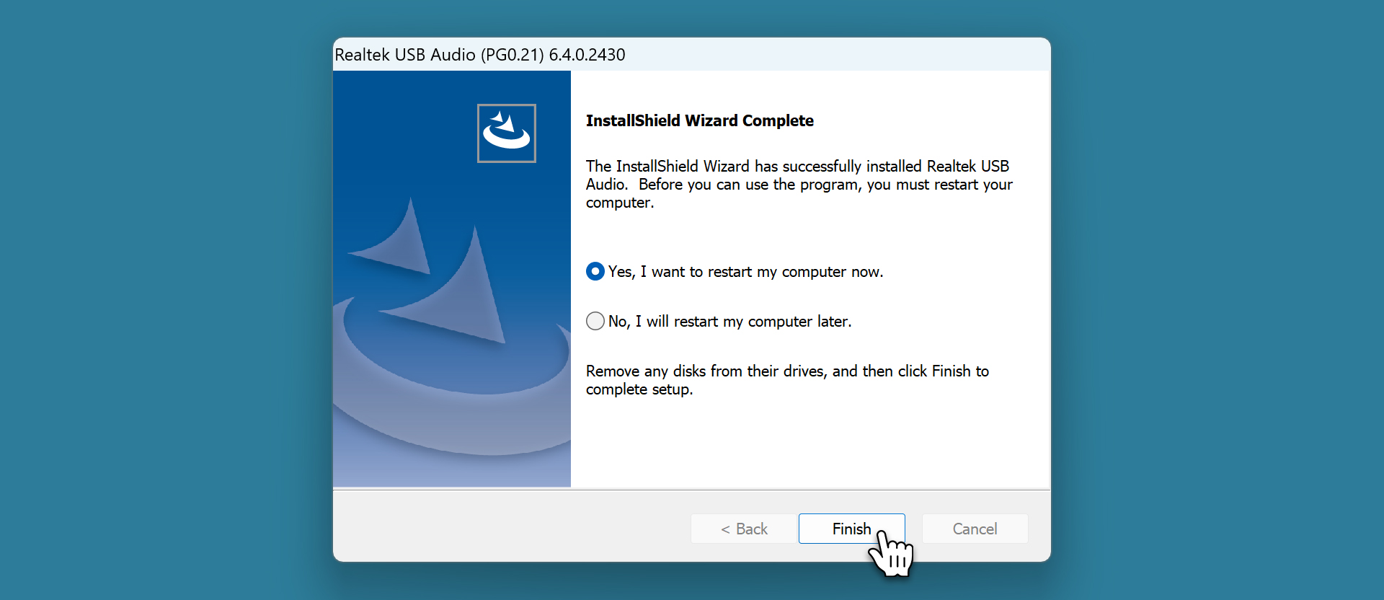Click the teal desktop background outside the dialog

(x=144, y=288)
